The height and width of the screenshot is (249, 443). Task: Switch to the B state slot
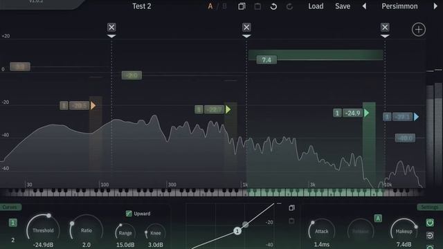coord(224,6)
